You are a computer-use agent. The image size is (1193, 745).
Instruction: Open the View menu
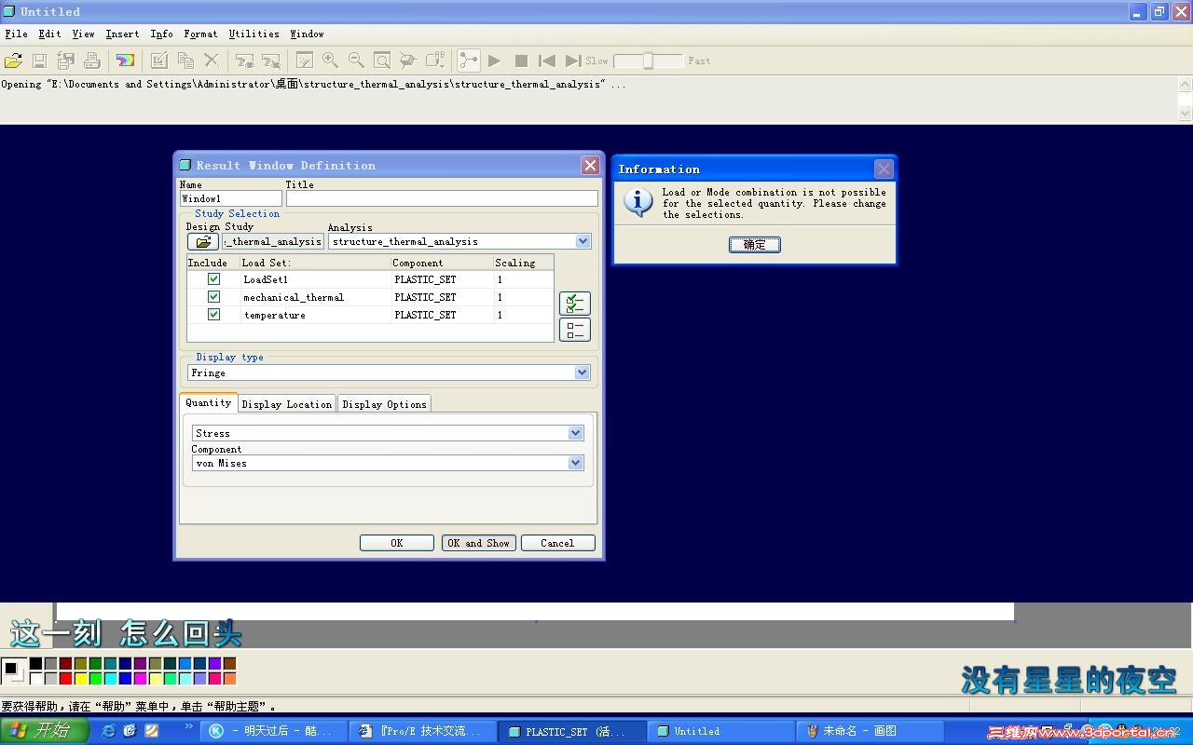[x=83, y=34]
